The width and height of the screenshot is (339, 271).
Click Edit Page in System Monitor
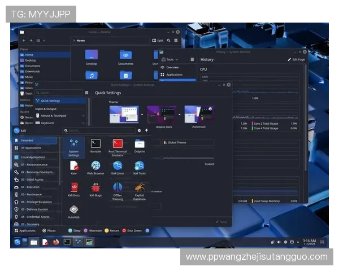tap(296, 59)
